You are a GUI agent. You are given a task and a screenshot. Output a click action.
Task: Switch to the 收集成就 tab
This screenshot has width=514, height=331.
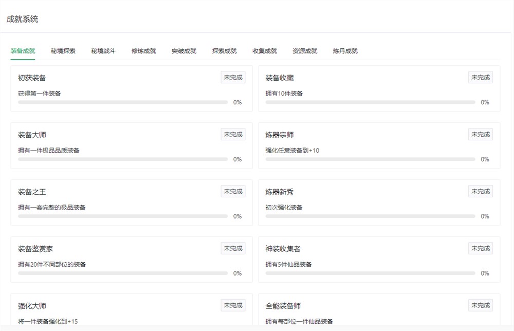pyautogui.click(x=264, y=51)
